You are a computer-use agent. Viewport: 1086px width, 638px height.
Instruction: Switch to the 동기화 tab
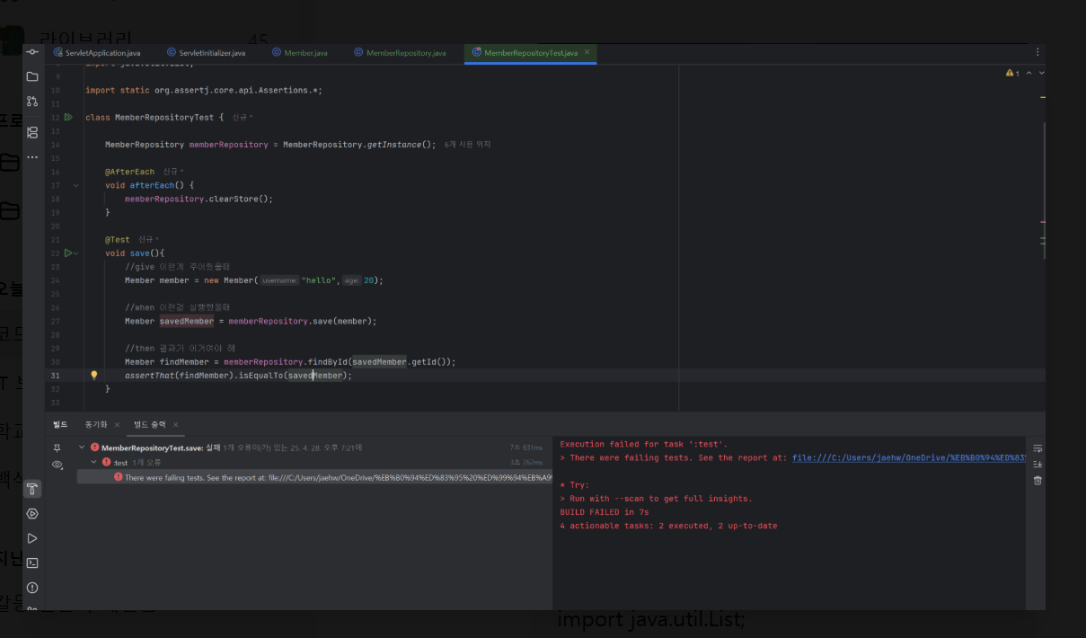tap(96, 424)
